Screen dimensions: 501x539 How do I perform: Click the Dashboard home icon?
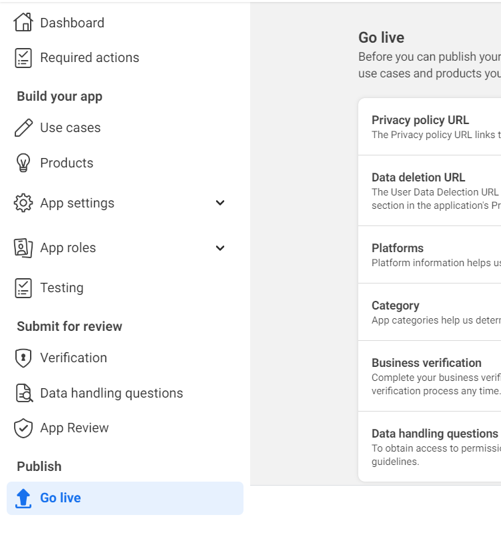point(23,22)
